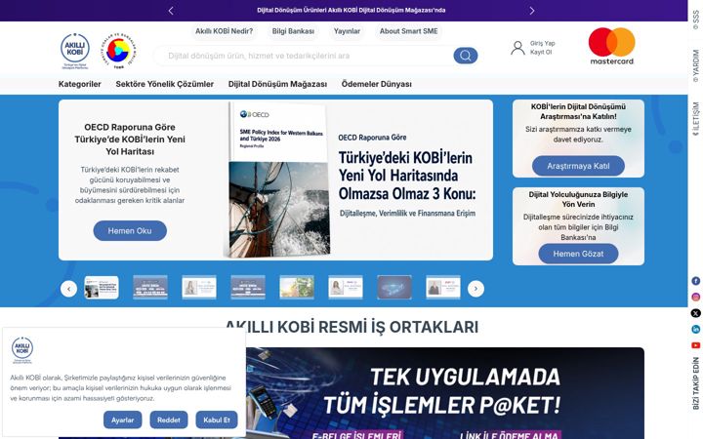
Task: Click the Akıllı KOBİ logo in cookie popup
Action: click(21, 350)
